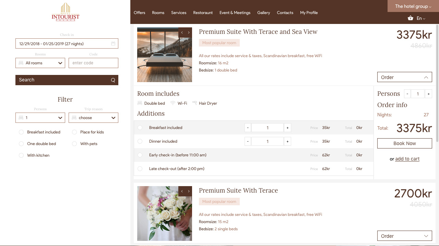Click the magnifier icon on the Search bar
439x246 pixels.
[113, 80]
